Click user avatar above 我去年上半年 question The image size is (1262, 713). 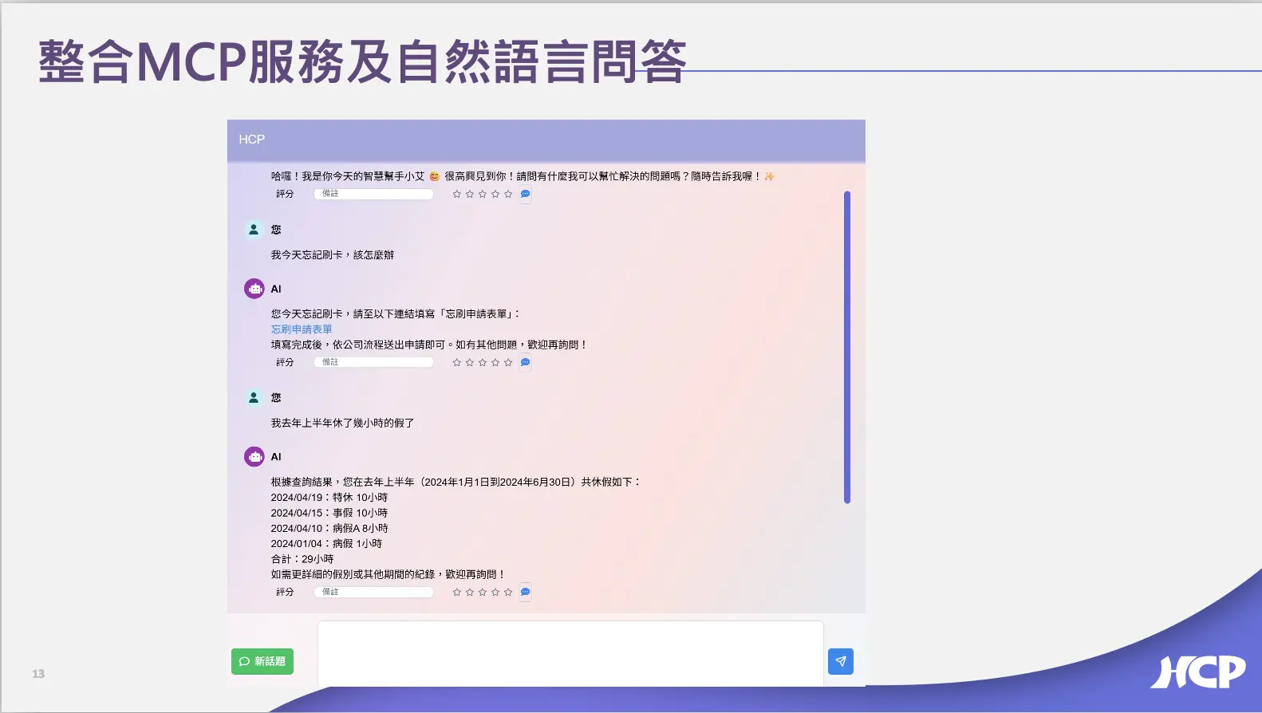(254, 397)
